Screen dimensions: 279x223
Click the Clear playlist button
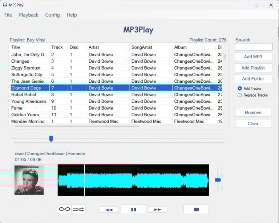tap(253, 124)
